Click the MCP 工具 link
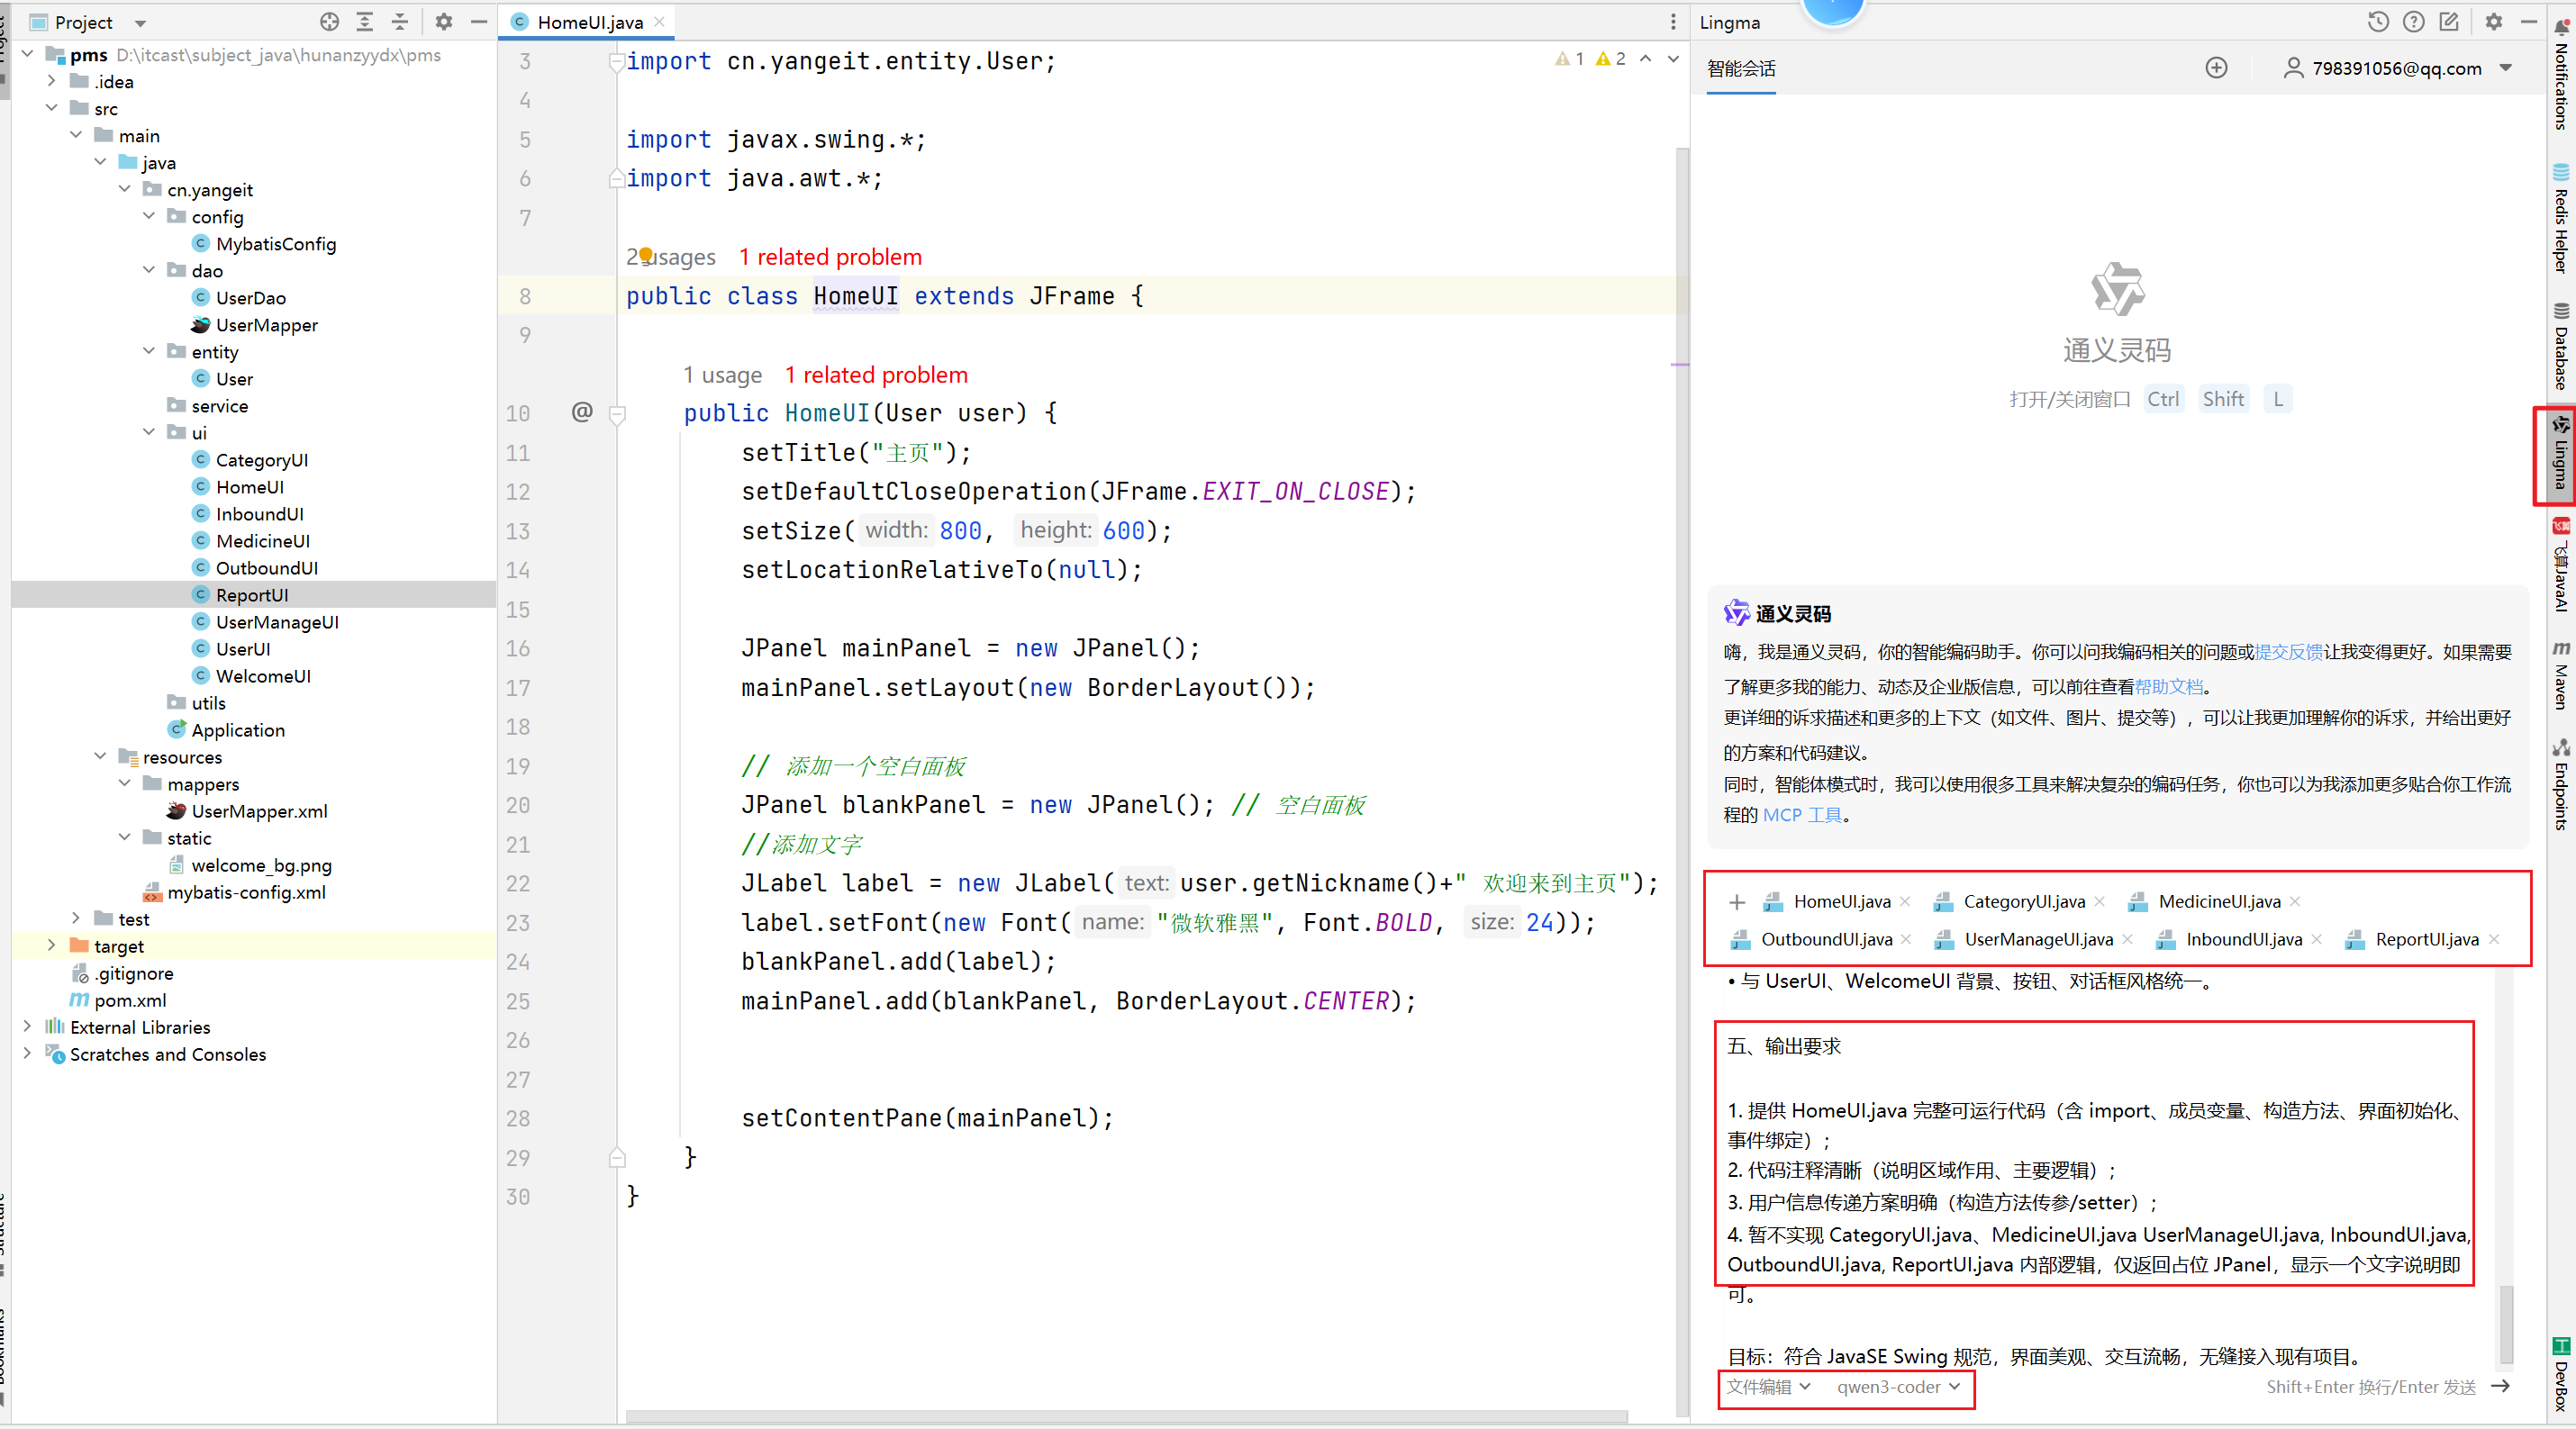The height and width of the screenshot is (1429, 2576). (x=1801, y=815)
